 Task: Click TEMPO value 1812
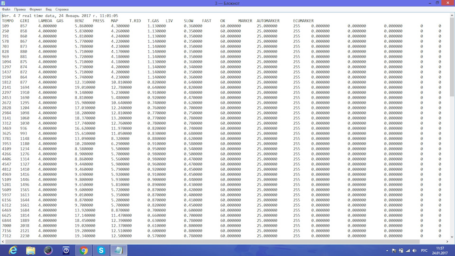click(x=6, y=82)
